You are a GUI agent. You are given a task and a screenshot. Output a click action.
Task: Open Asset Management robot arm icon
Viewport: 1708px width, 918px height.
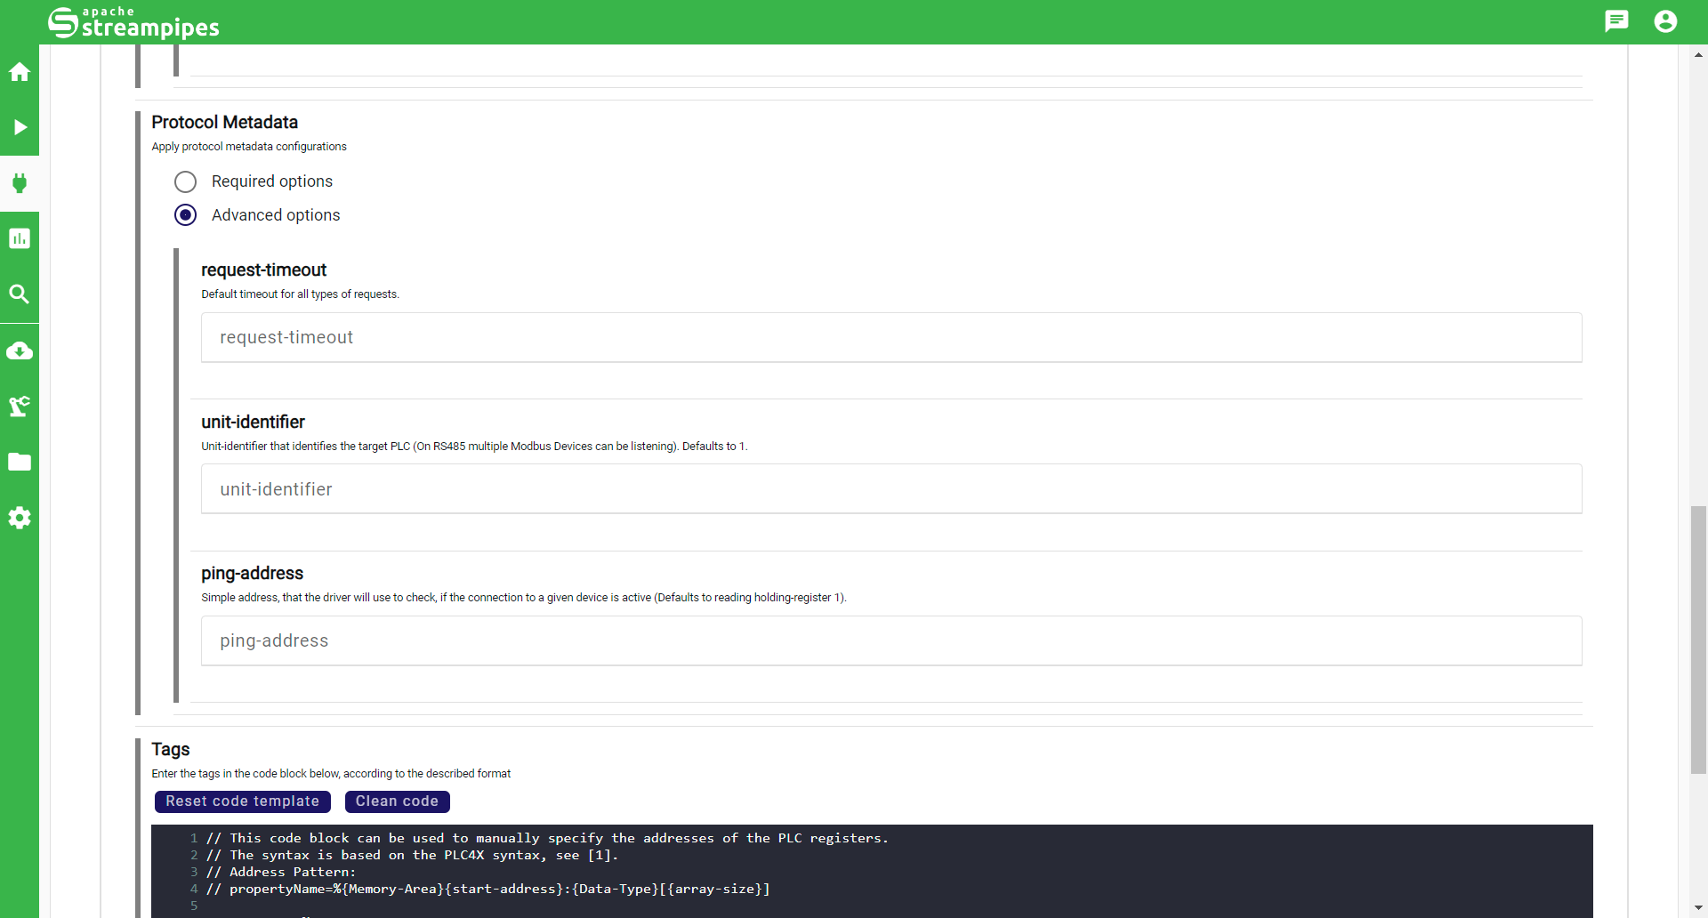click(20, 407)
